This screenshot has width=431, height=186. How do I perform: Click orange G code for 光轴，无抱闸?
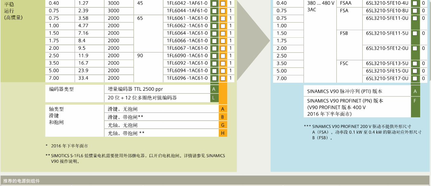223,125
